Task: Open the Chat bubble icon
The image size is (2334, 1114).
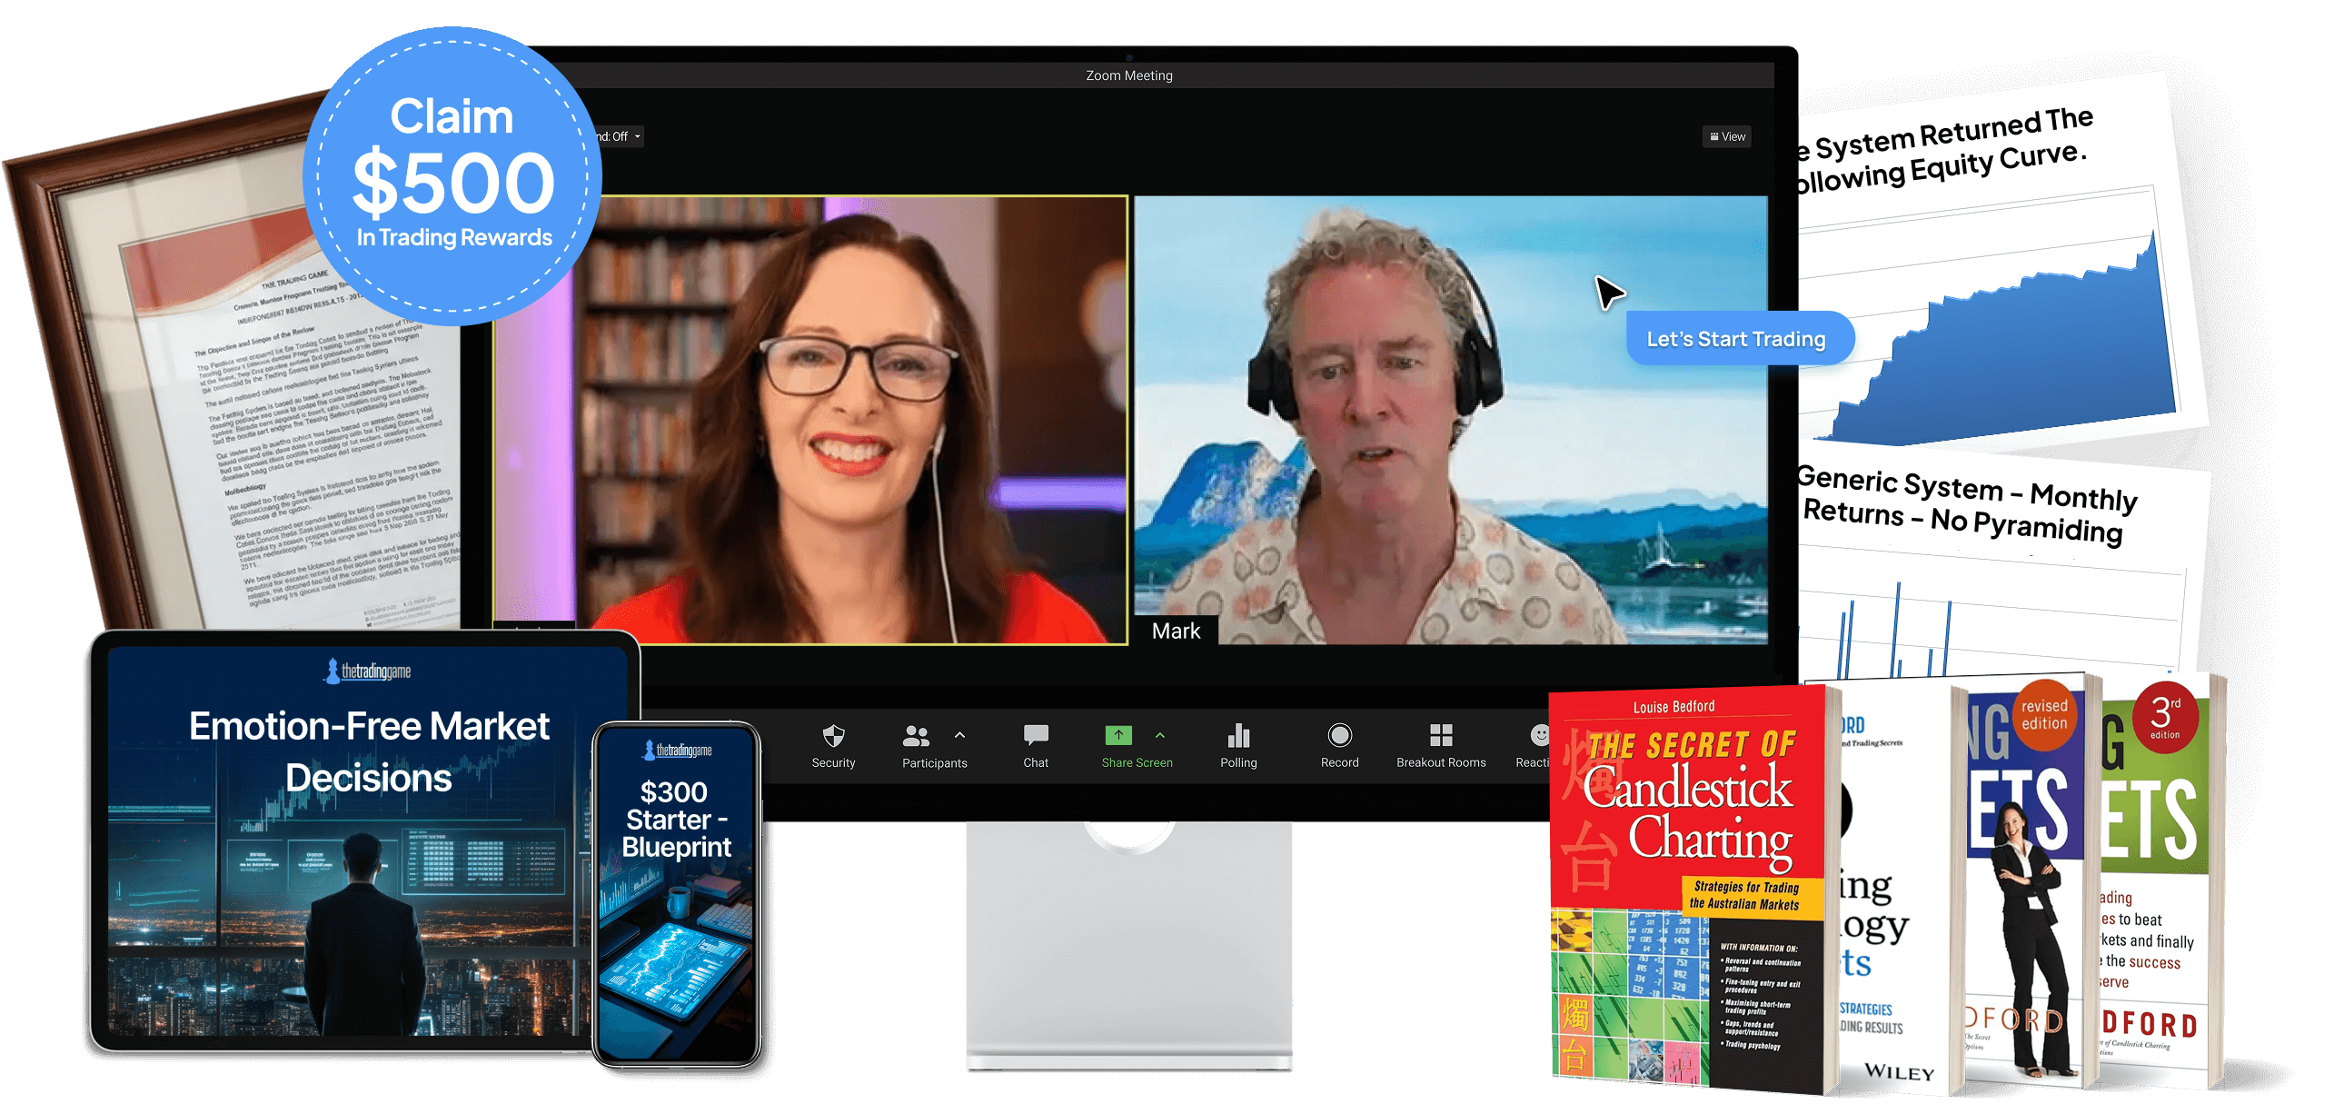Action: click(1036, 735)
